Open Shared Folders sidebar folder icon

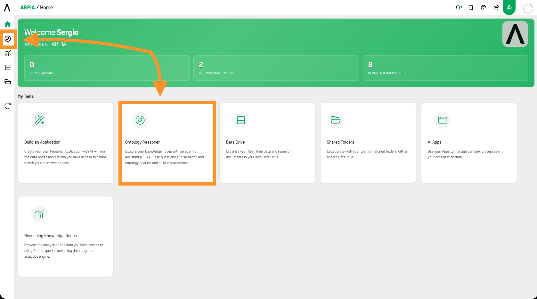pyautogui.click(x=8, y=82)
